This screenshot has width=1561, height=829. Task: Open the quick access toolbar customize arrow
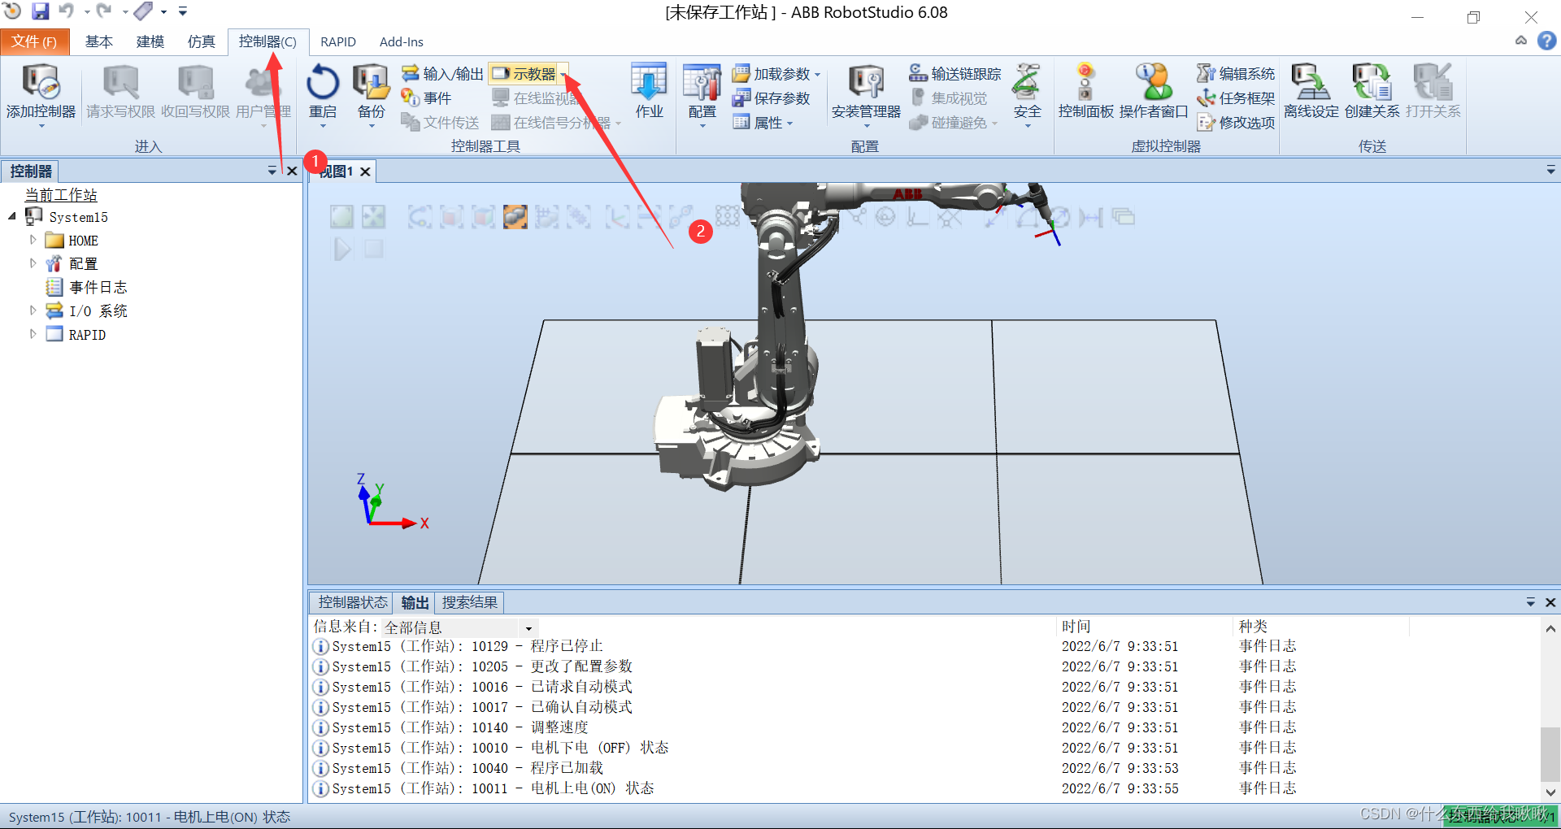tap(183, 11)
